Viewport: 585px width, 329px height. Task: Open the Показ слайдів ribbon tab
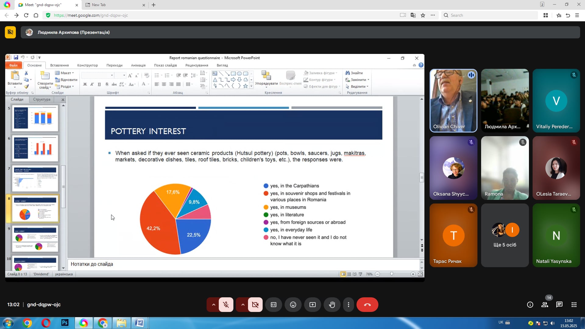tap(165, 65)
